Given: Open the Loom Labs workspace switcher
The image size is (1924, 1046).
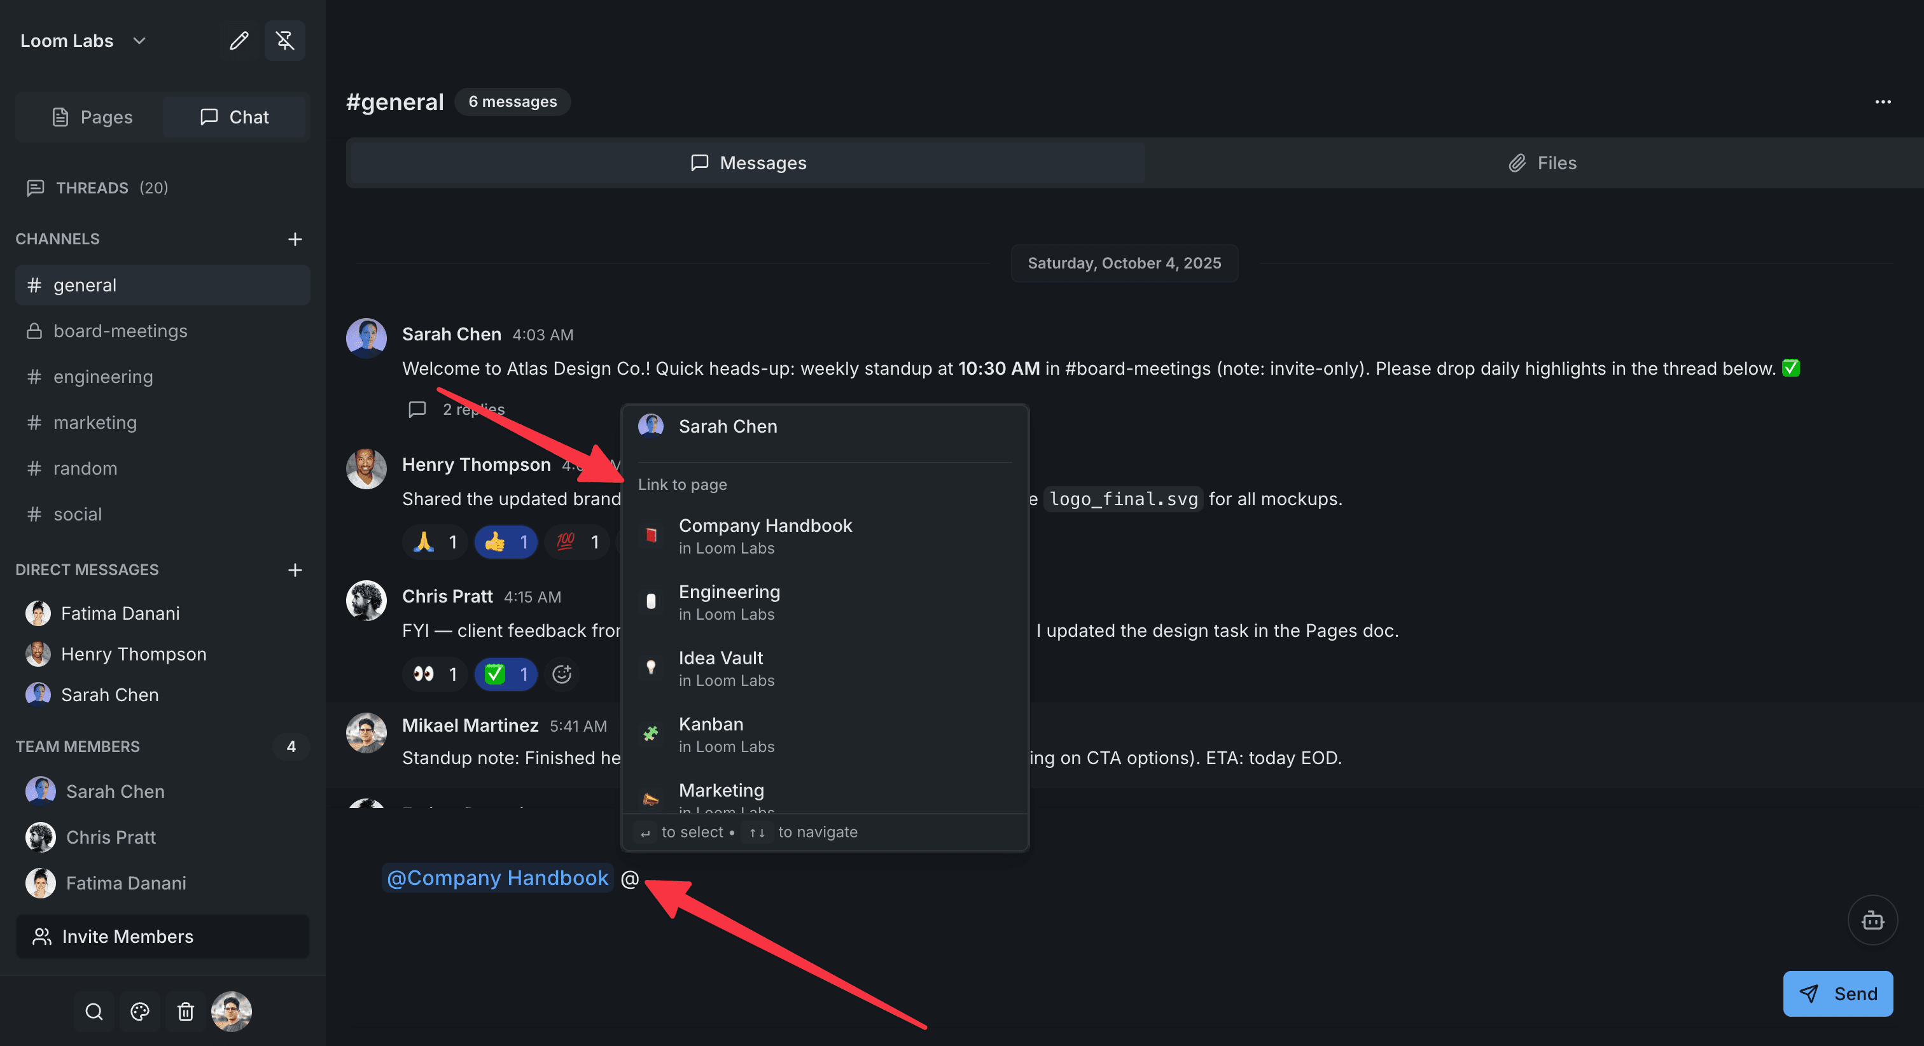Looking at the screenshot, I should (82, 41).
